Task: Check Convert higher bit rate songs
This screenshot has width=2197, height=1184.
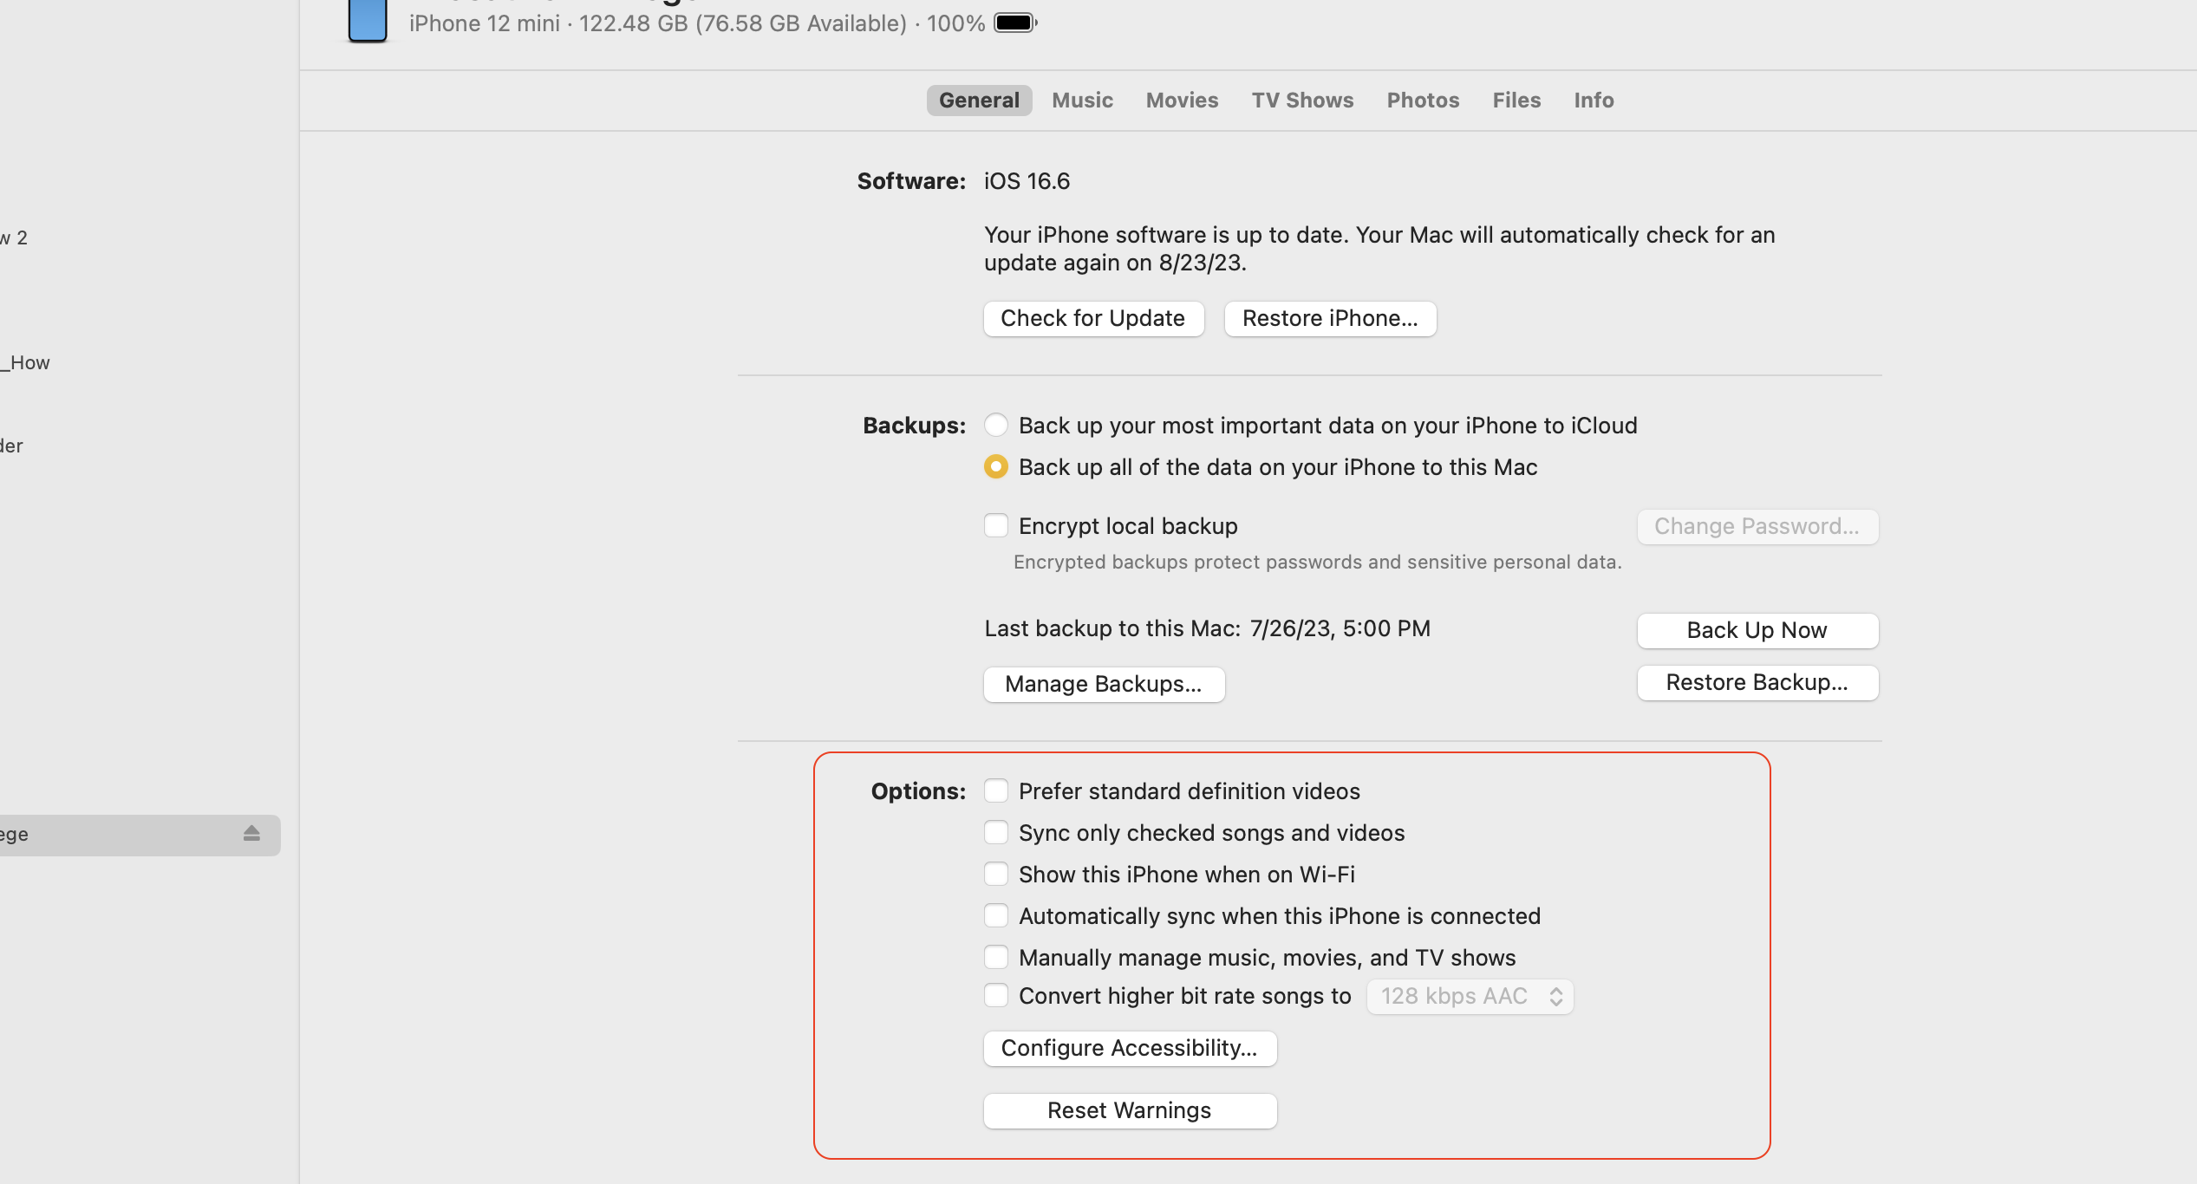Action: (x=996, y=995)
